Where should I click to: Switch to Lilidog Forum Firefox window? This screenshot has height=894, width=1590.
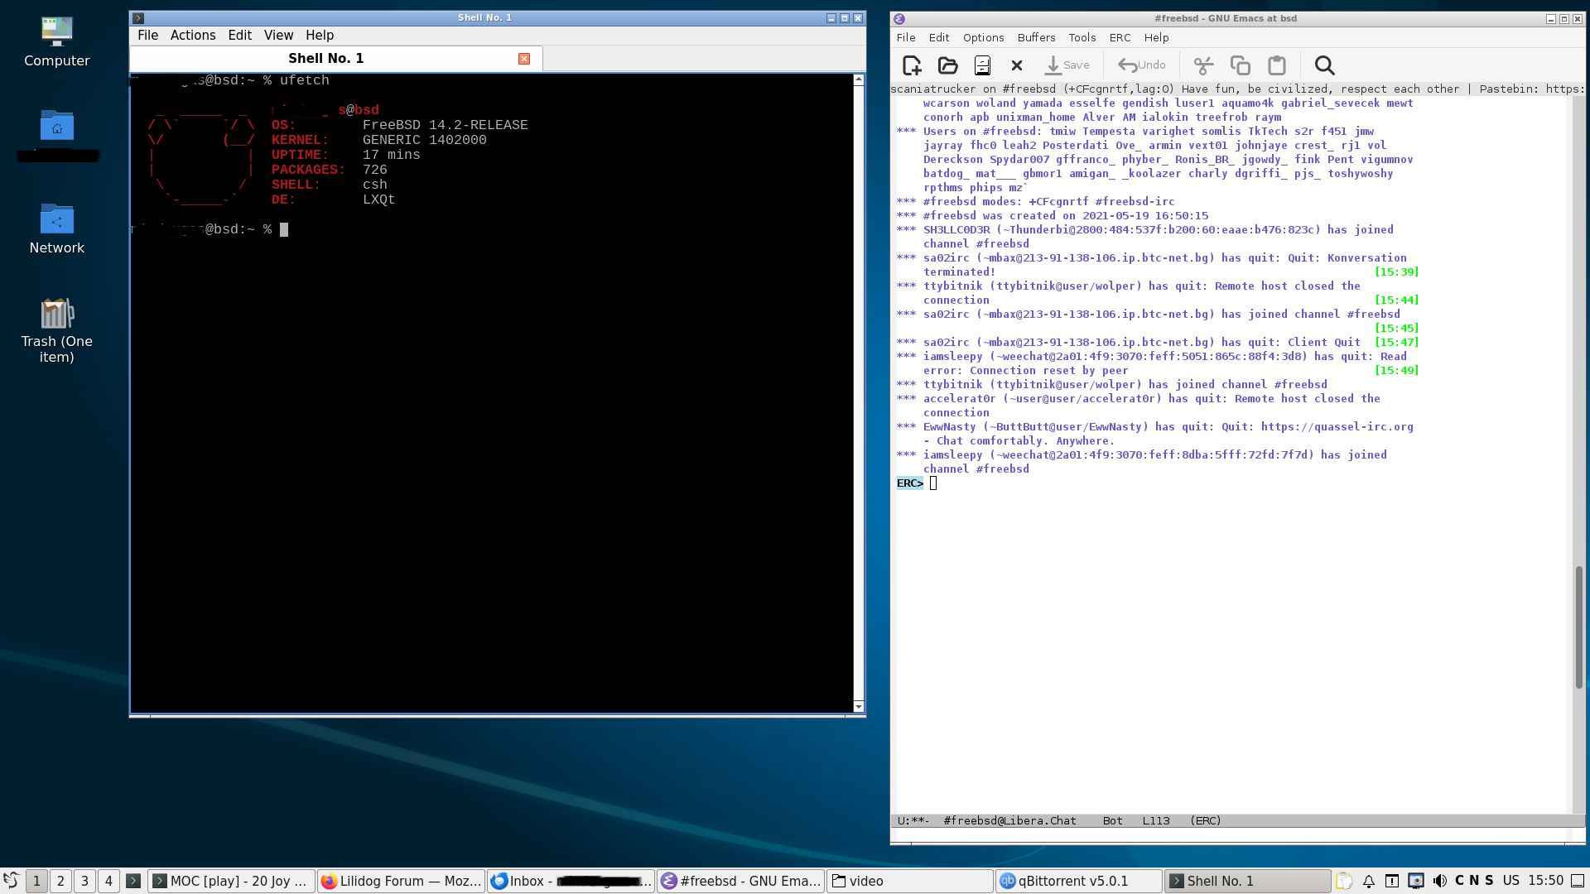(401, 881)
